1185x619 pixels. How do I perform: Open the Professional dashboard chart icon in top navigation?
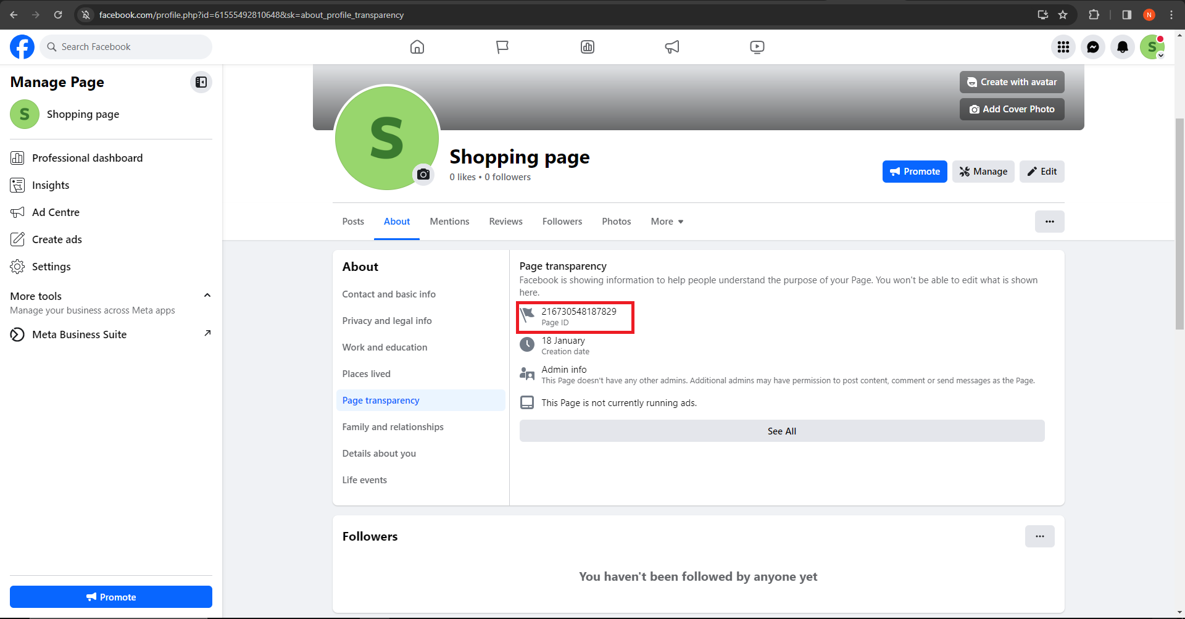point(588,47)
